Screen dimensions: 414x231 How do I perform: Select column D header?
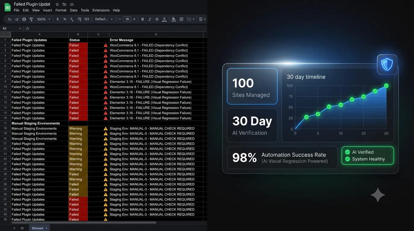tap(156, 34)
